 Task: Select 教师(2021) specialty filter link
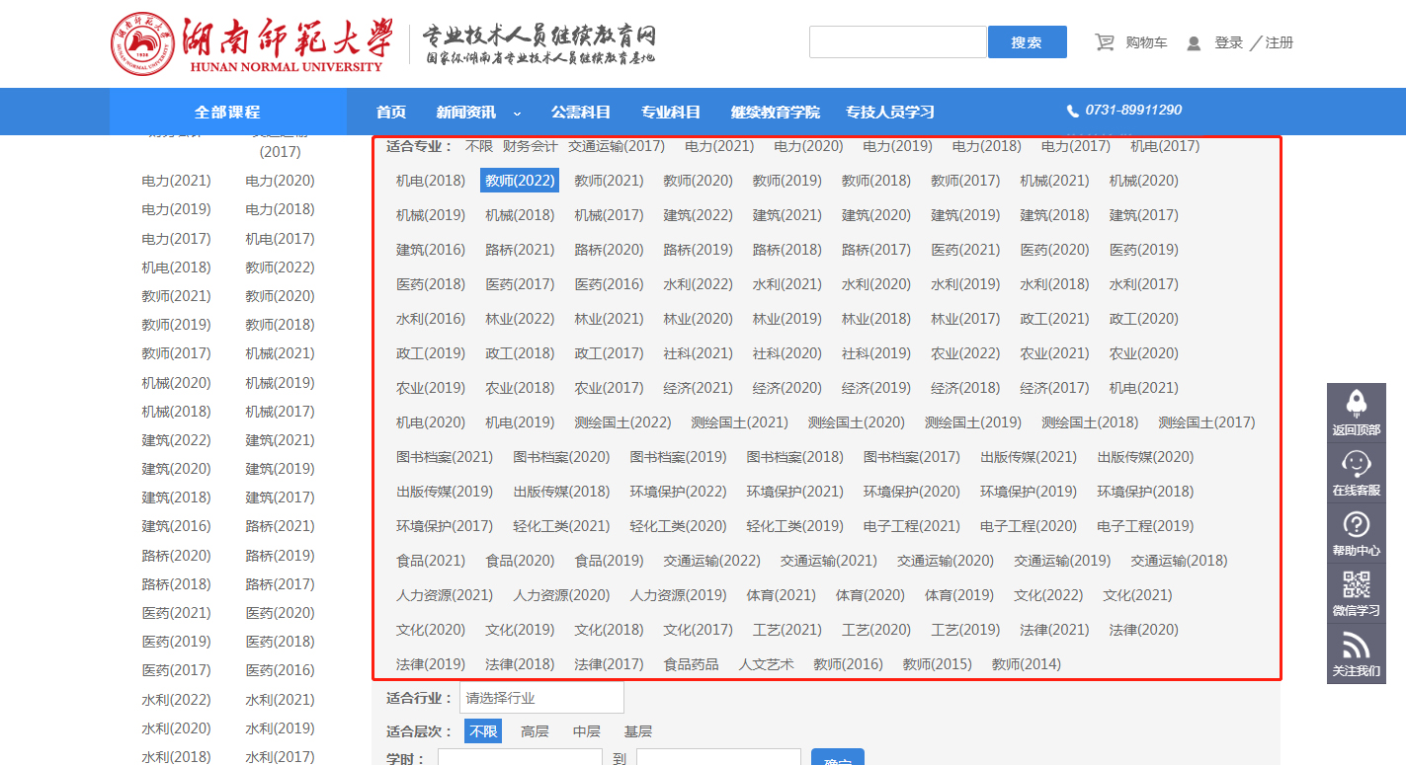tap(609, 181)
